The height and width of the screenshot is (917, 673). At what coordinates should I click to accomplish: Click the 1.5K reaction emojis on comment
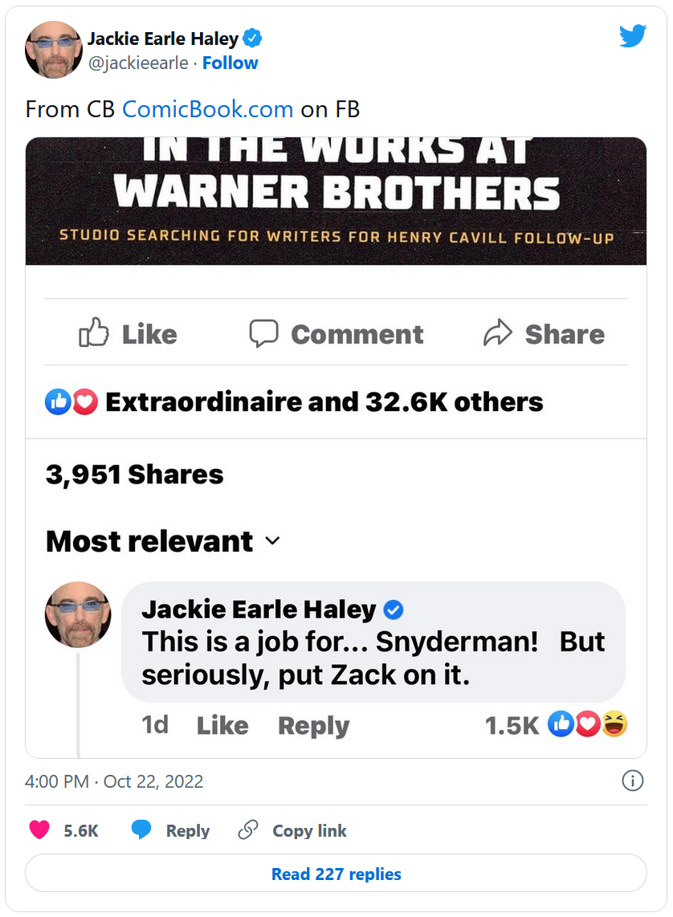tap(587, 724)
